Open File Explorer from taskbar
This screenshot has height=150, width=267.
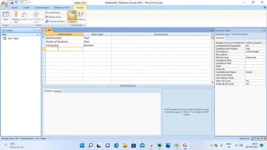click(x=125, y=145)
